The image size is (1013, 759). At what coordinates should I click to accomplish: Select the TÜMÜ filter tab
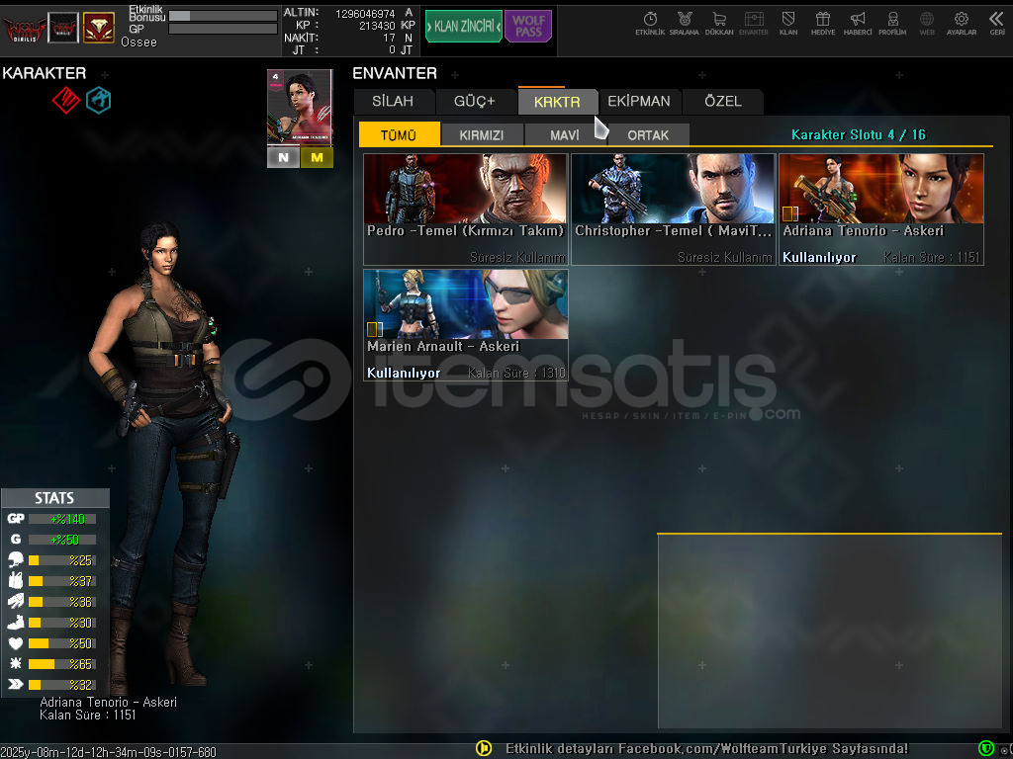pyautogui.click(x=399, y=134)
